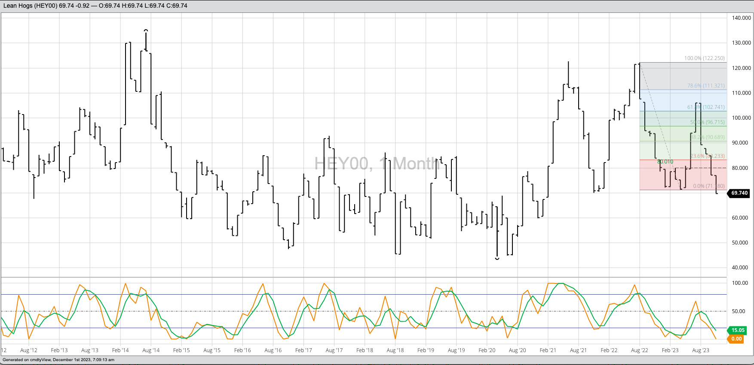754x365 pixels.
Task: Select the 78.6% (111.321) Fibonacci level label
Action: coord(705,86)
